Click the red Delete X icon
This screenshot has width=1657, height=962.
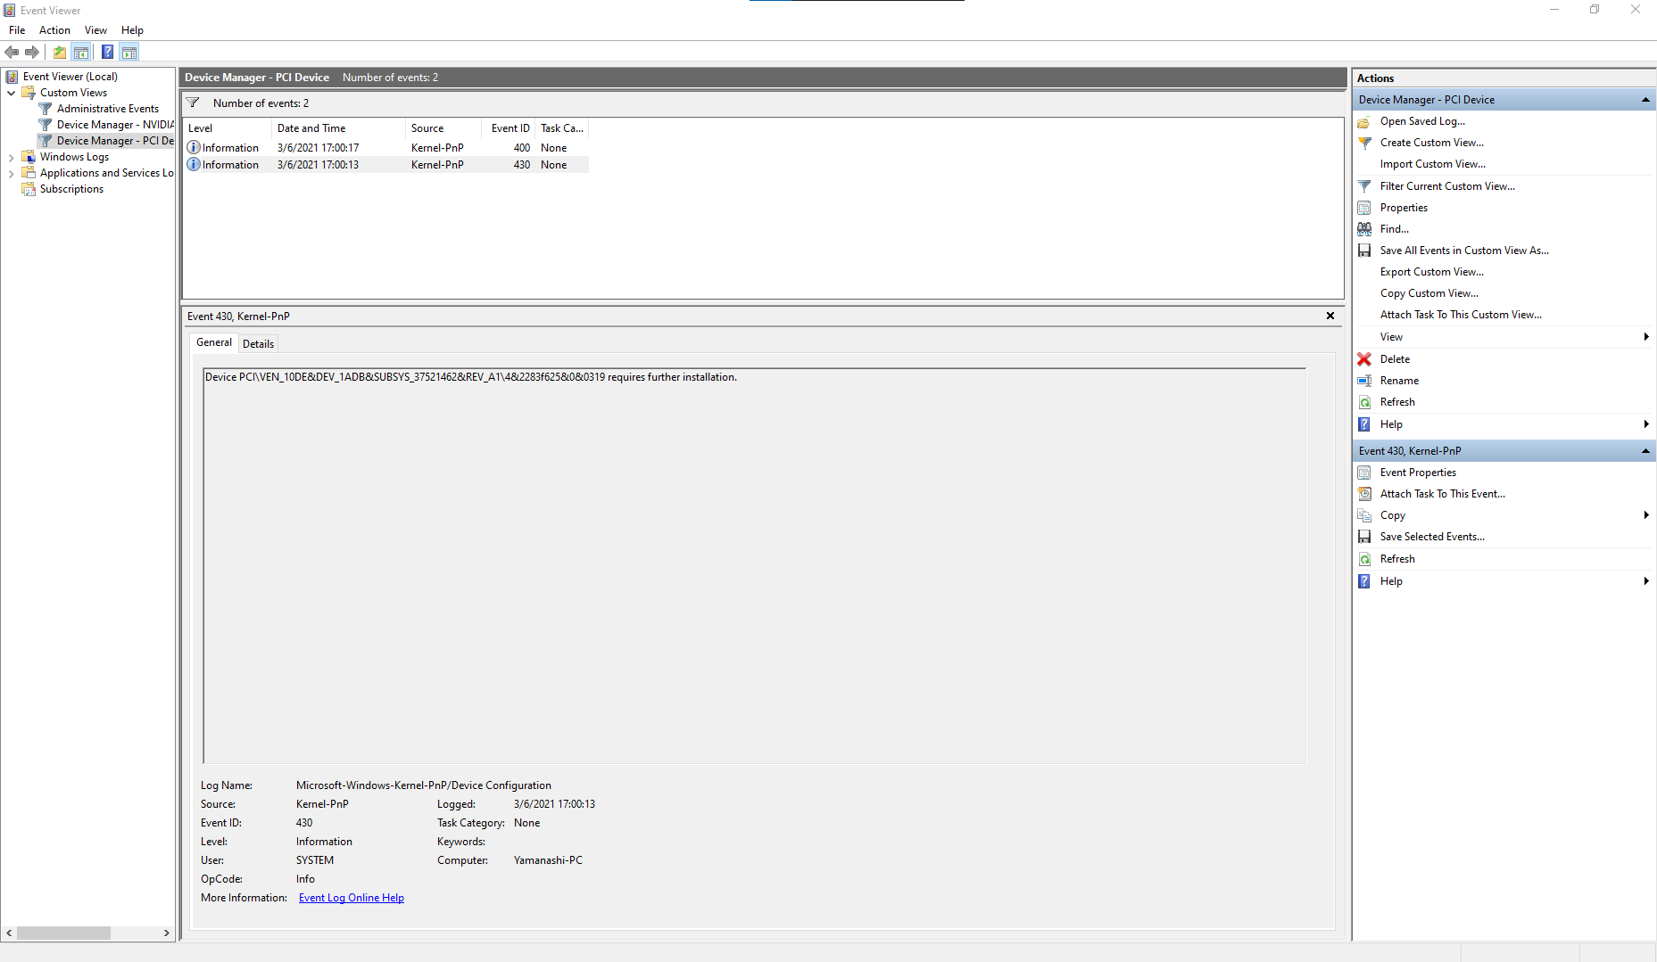pyautogui.click(x=1364, y=359)
